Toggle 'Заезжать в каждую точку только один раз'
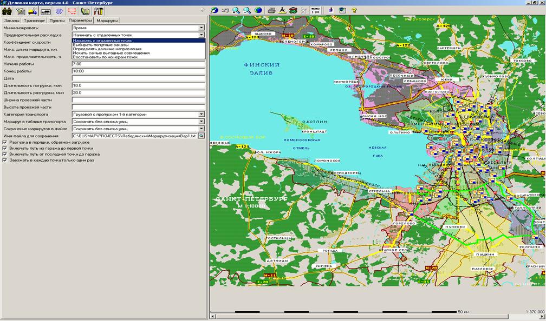 (5, 160)
